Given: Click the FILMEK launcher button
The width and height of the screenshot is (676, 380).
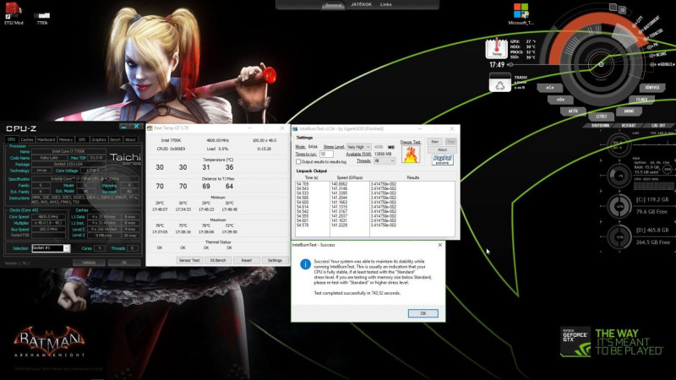Looking at the screenshot, I should pyautogui.click(x=641, y=100).
